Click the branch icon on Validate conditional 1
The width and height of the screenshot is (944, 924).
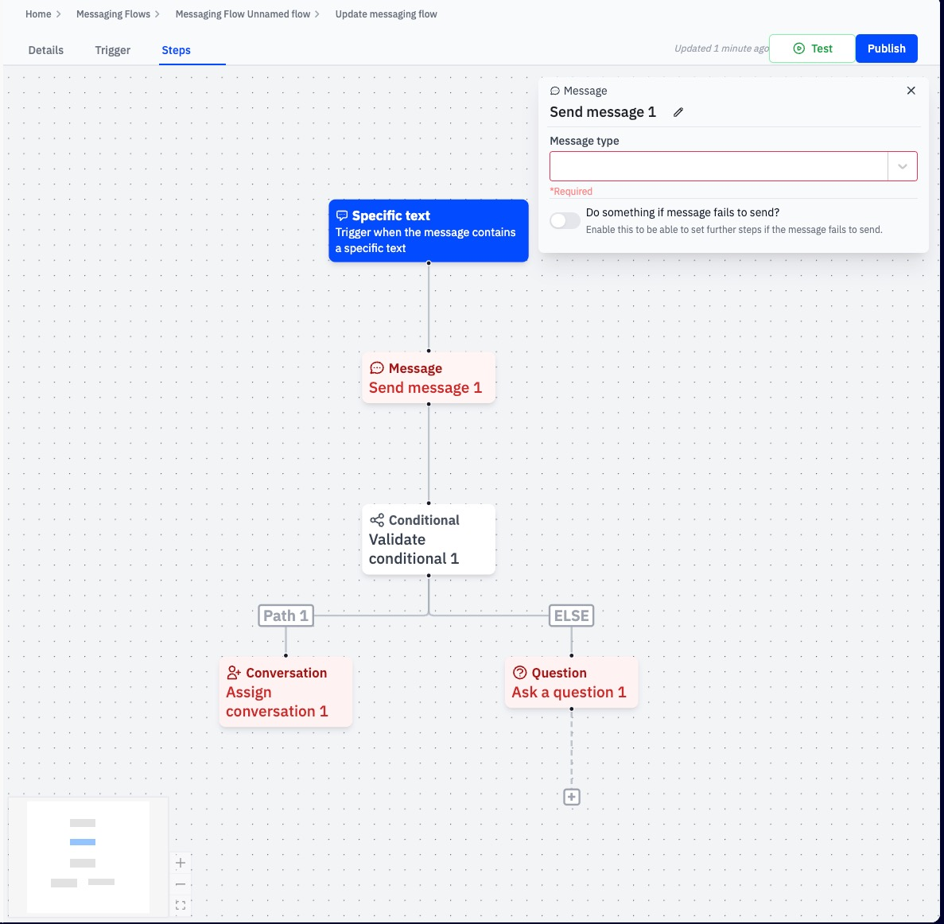coord(378,520)
